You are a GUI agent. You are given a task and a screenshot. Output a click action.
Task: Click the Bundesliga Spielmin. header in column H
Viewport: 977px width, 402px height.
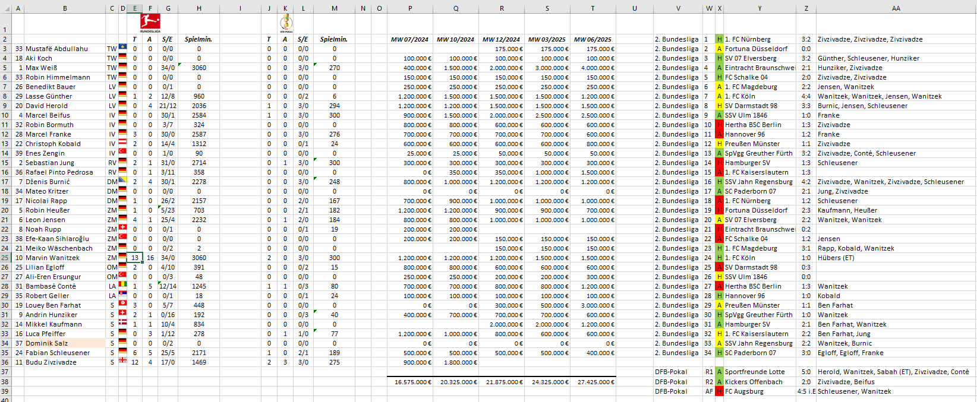point(198,39)
